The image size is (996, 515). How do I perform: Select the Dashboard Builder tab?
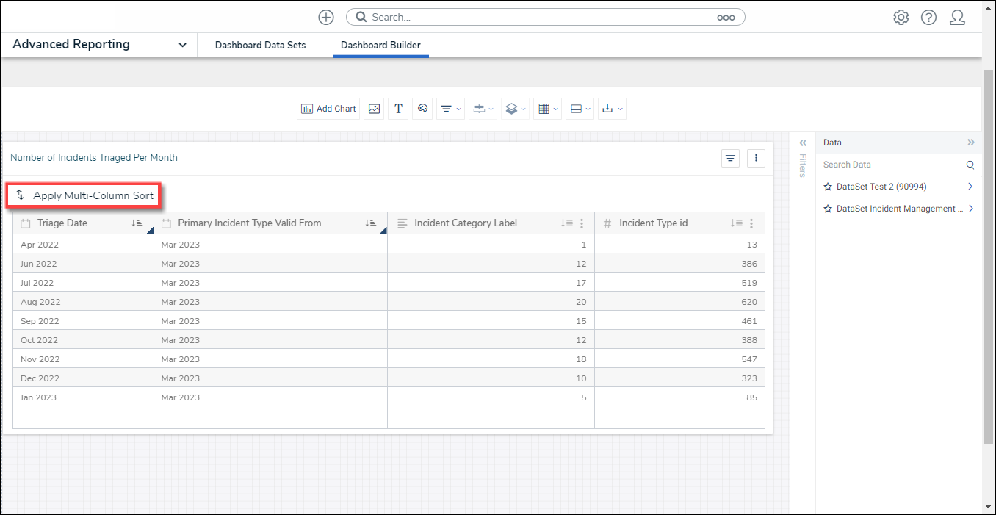point(380,45)
